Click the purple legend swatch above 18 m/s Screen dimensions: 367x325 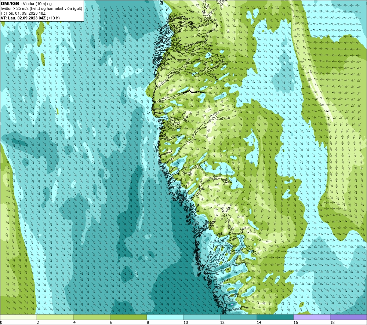pos(349,317)
